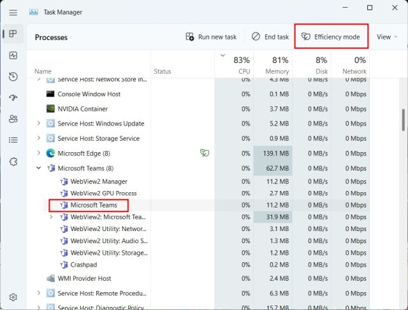
Task: Expand the Microsoft Edge (8) group
Action: coord(38,153)
